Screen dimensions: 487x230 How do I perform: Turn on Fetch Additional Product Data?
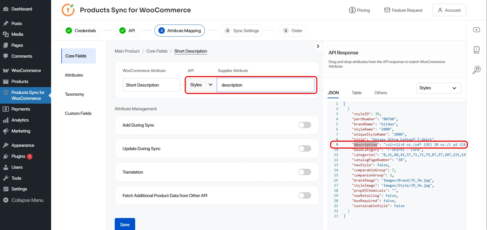pos(304,195)
